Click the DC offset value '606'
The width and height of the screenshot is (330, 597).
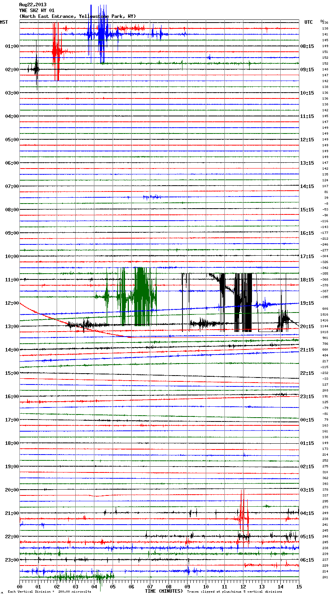coord(325,309)
